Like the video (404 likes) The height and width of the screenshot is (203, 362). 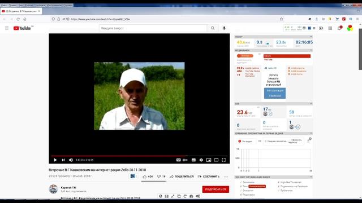tap(148, 176)
